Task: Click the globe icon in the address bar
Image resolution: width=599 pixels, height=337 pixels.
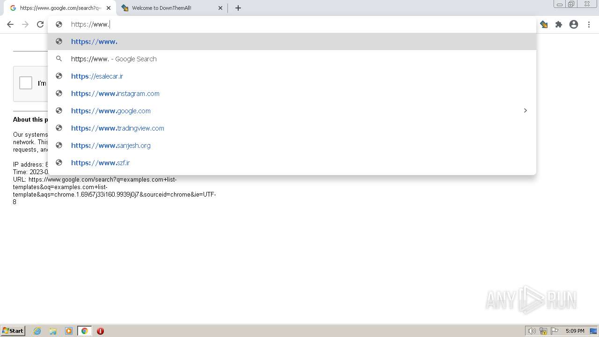Action: [59, 24]
